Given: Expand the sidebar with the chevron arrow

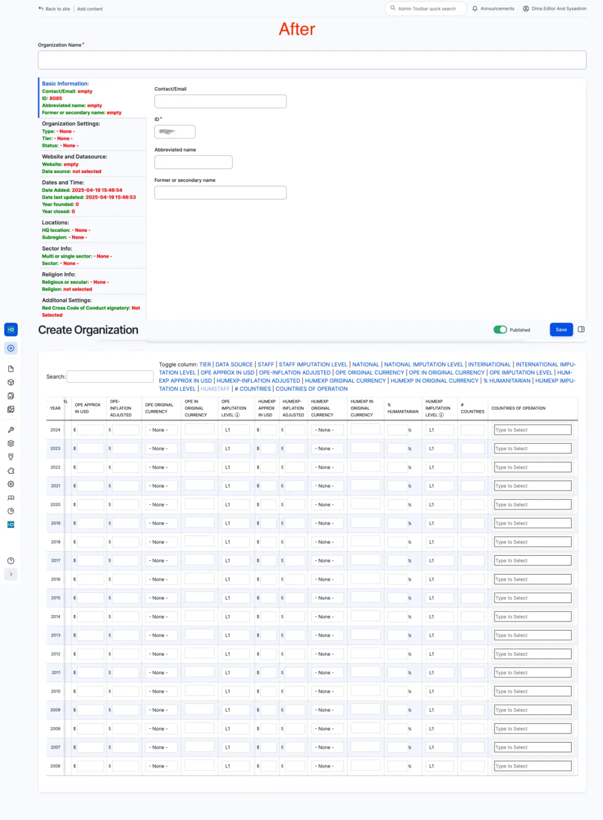Looking at the screenshot, I should (11, 575).
